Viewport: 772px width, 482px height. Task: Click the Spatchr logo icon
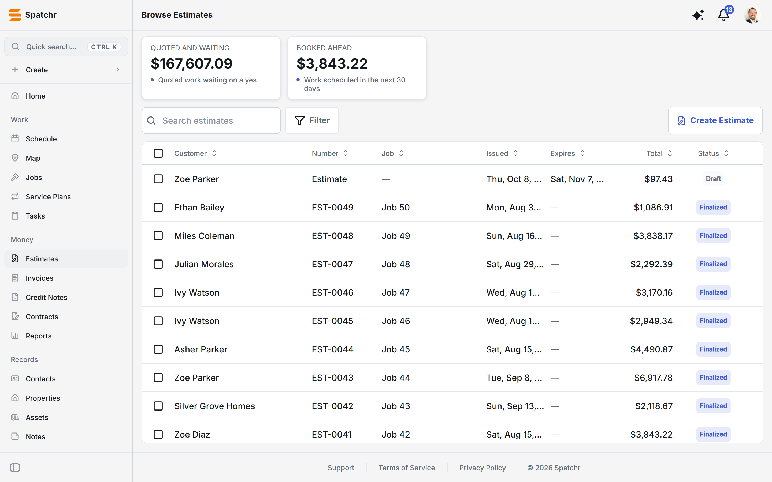[x=15, y=15]
